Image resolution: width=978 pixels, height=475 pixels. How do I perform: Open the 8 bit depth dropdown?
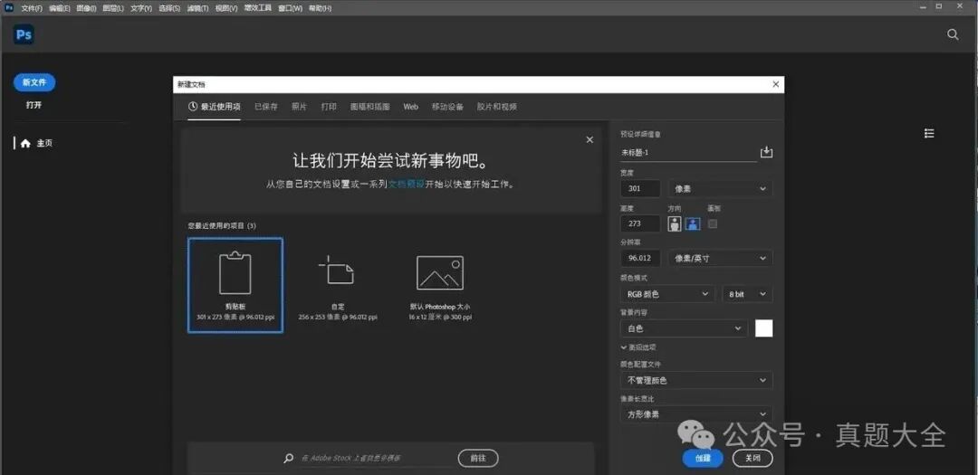pos(747,294)
